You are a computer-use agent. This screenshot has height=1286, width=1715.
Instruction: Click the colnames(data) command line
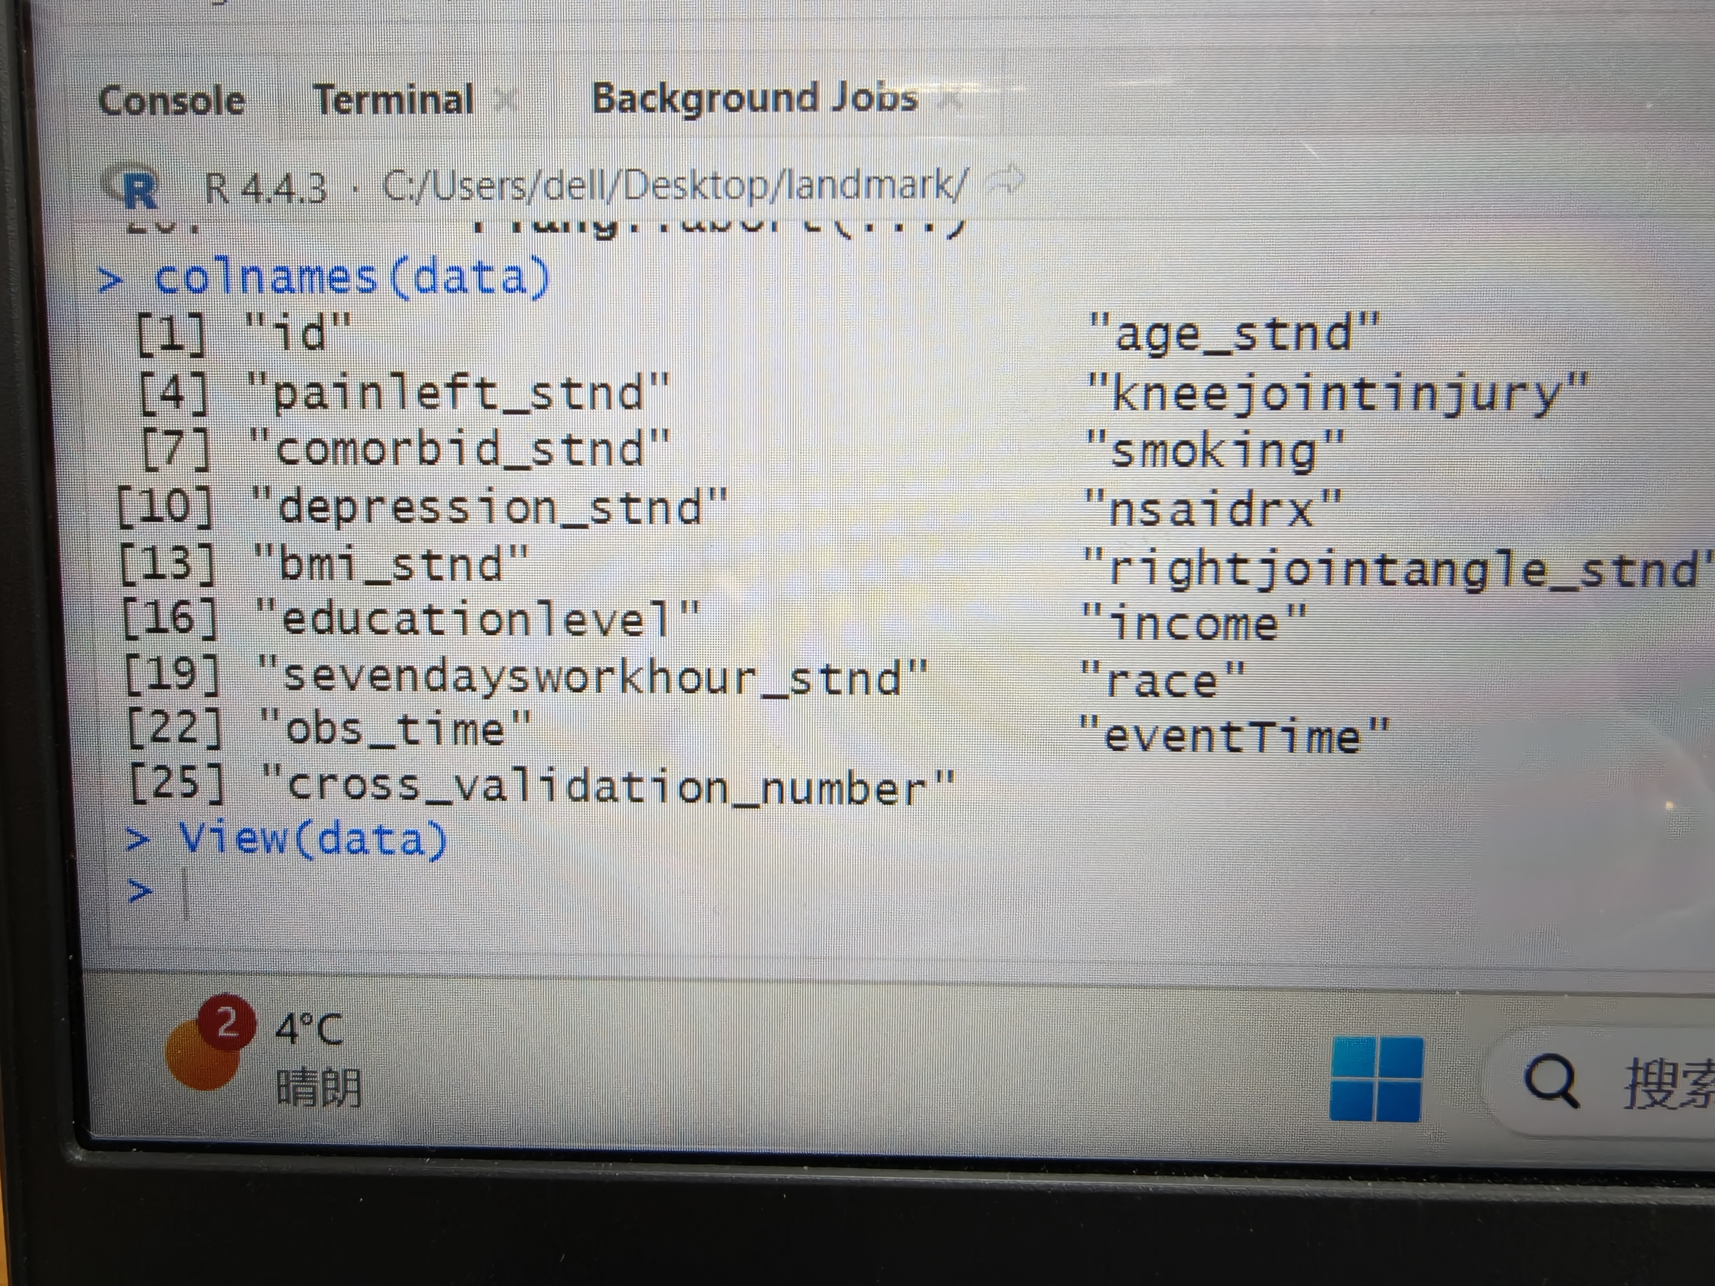pos(351,278)
